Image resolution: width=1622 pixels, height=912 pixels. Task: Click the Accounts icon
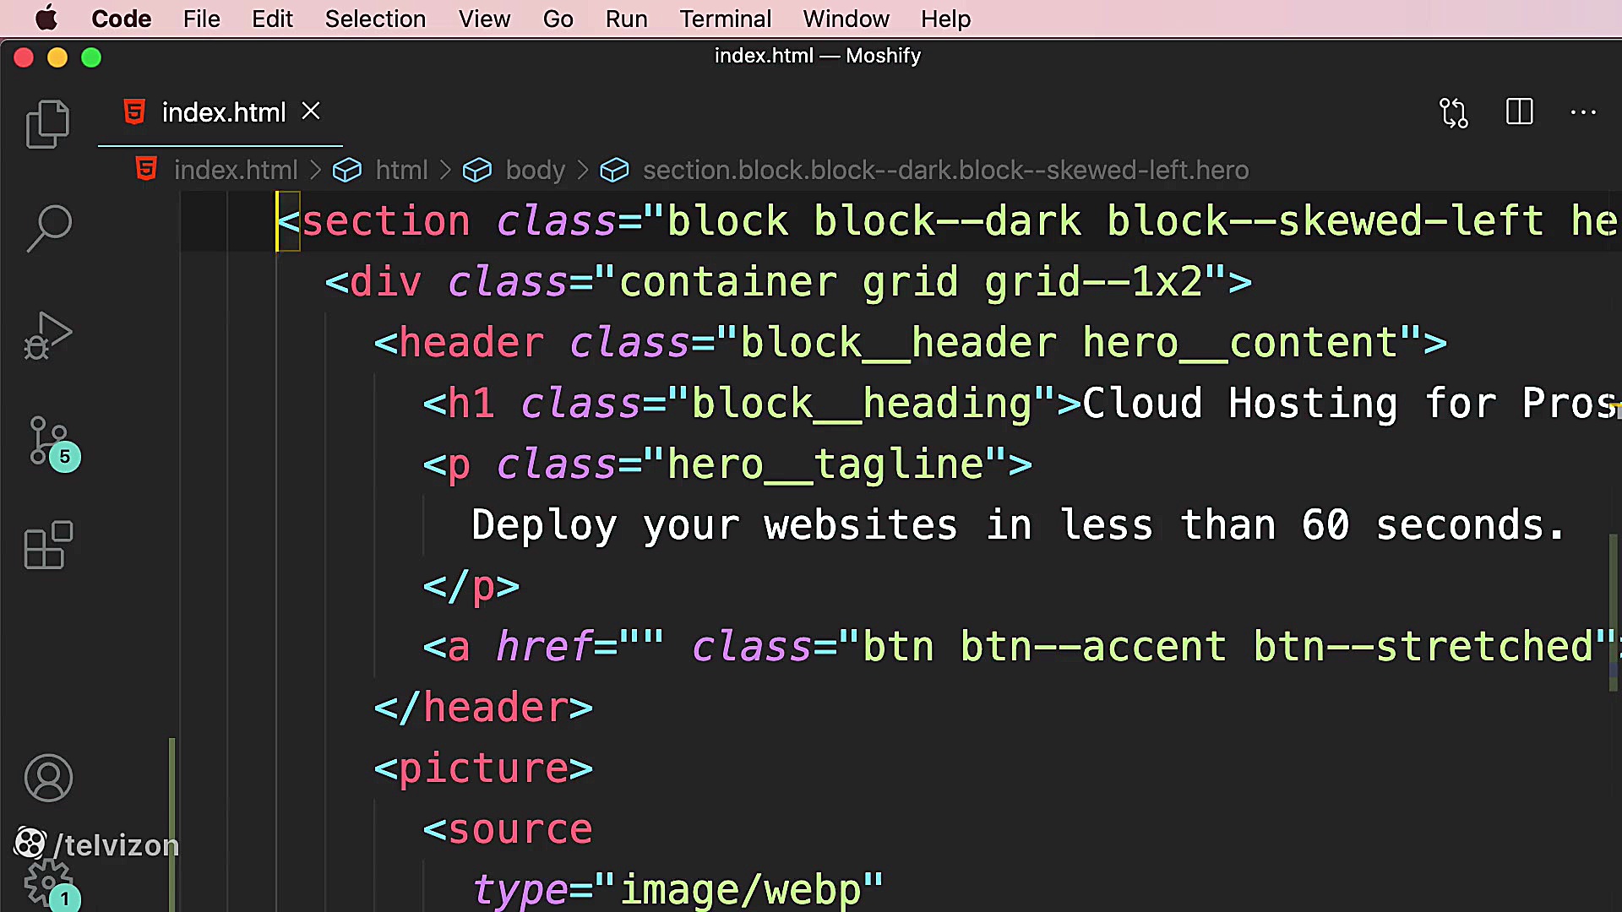point(48,778)
